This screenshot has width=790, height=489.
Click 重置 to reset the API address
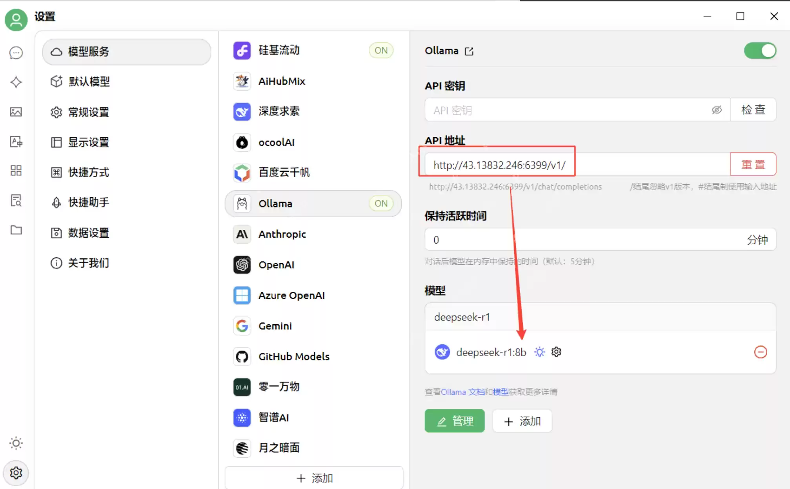pos(753,164)
